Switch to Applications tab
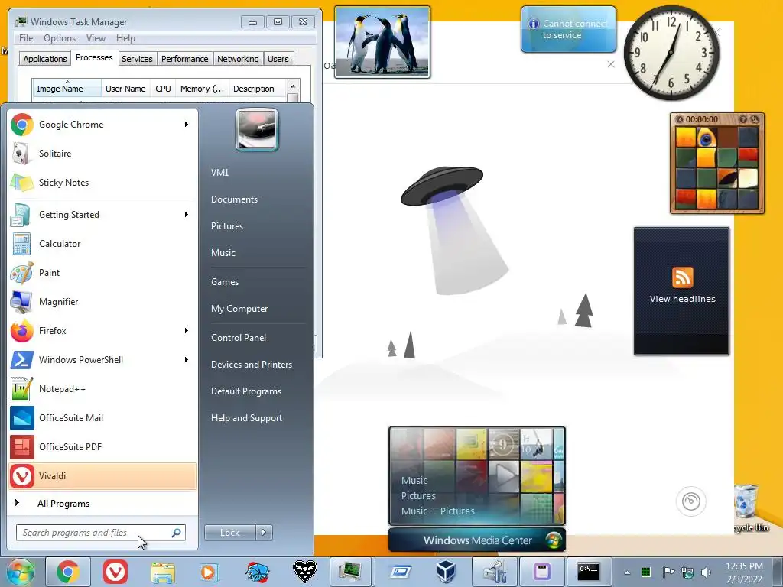Viewport: 783px width, 587px height. coord(45,59)
